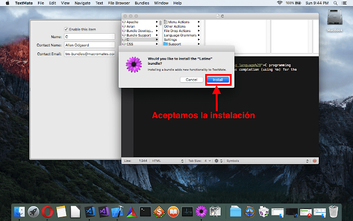This screenshot has height=221, width=353.
Task: Click Install in the Latino bundle dialog
Action: [x=218, y=80]
